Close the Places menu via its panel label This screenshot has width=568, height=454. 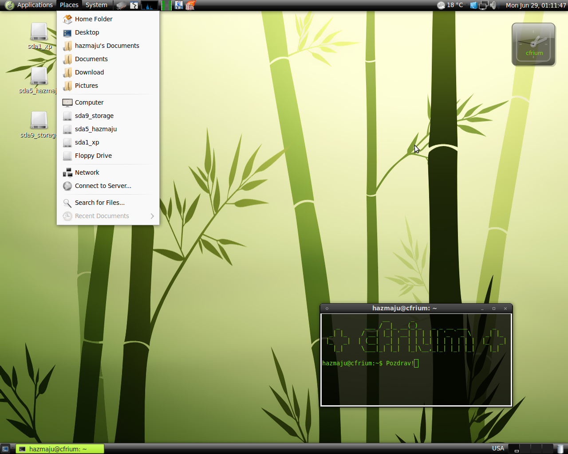coord(69,5)
